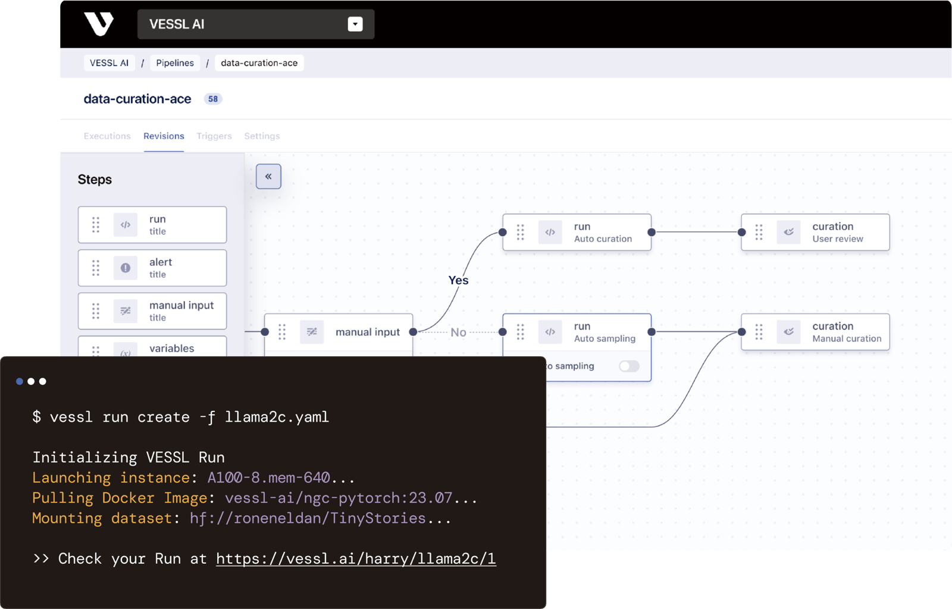
Task: Click the data-curation-ace breadcrumb
Action: coord(259,63)
